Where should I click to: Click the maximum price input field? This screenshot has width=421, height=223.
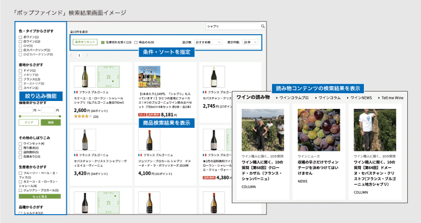tap(48, 110)
